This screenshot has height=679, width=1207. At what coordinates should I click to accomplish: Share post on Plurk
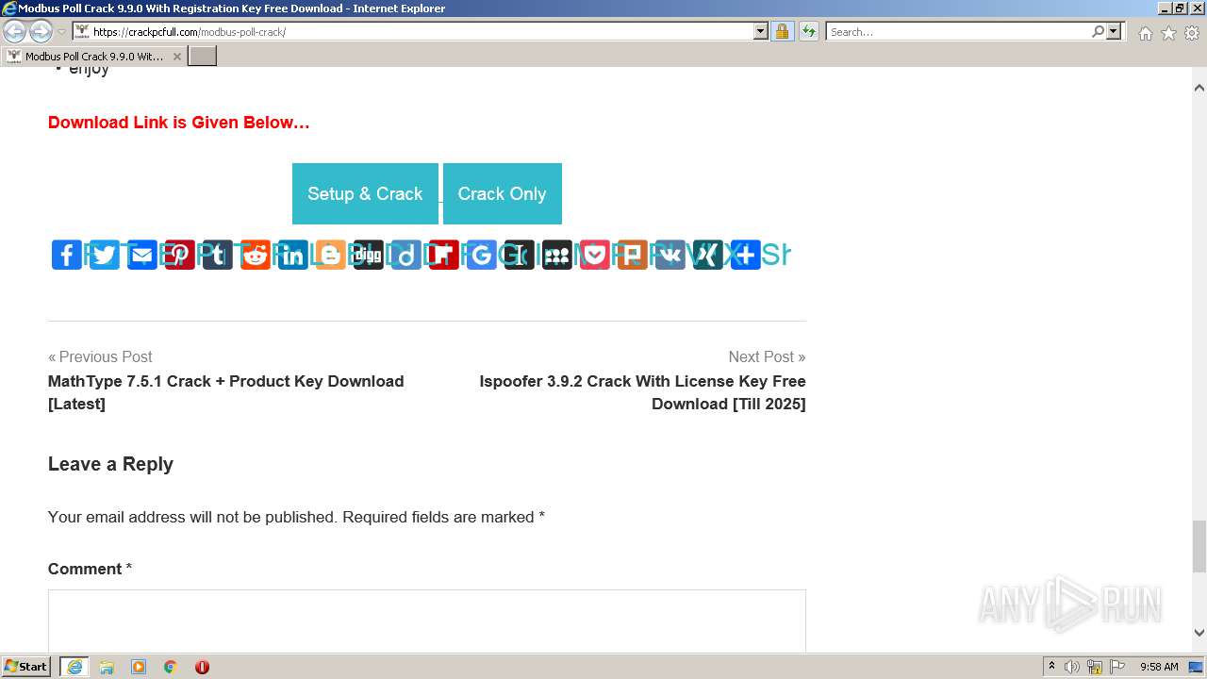[633, 255]
